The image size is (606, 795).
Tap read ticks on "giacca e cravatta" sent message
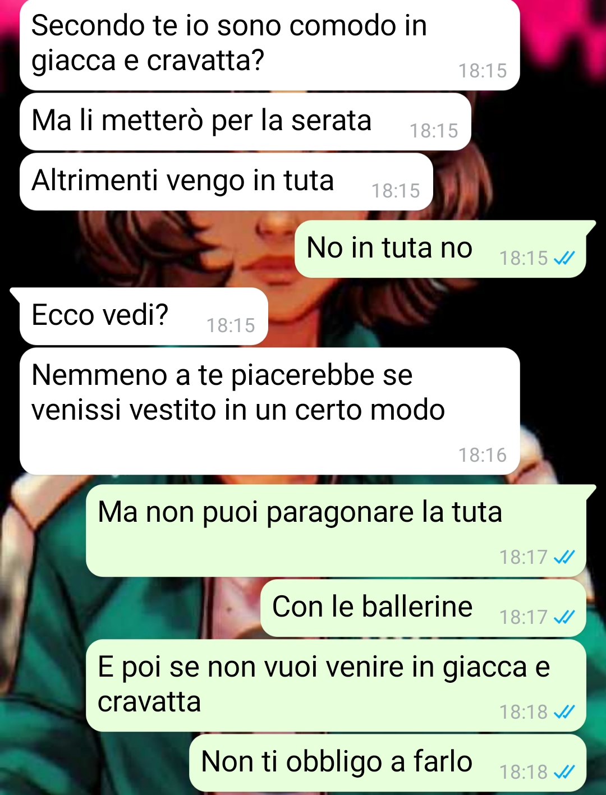click(564, 712)
